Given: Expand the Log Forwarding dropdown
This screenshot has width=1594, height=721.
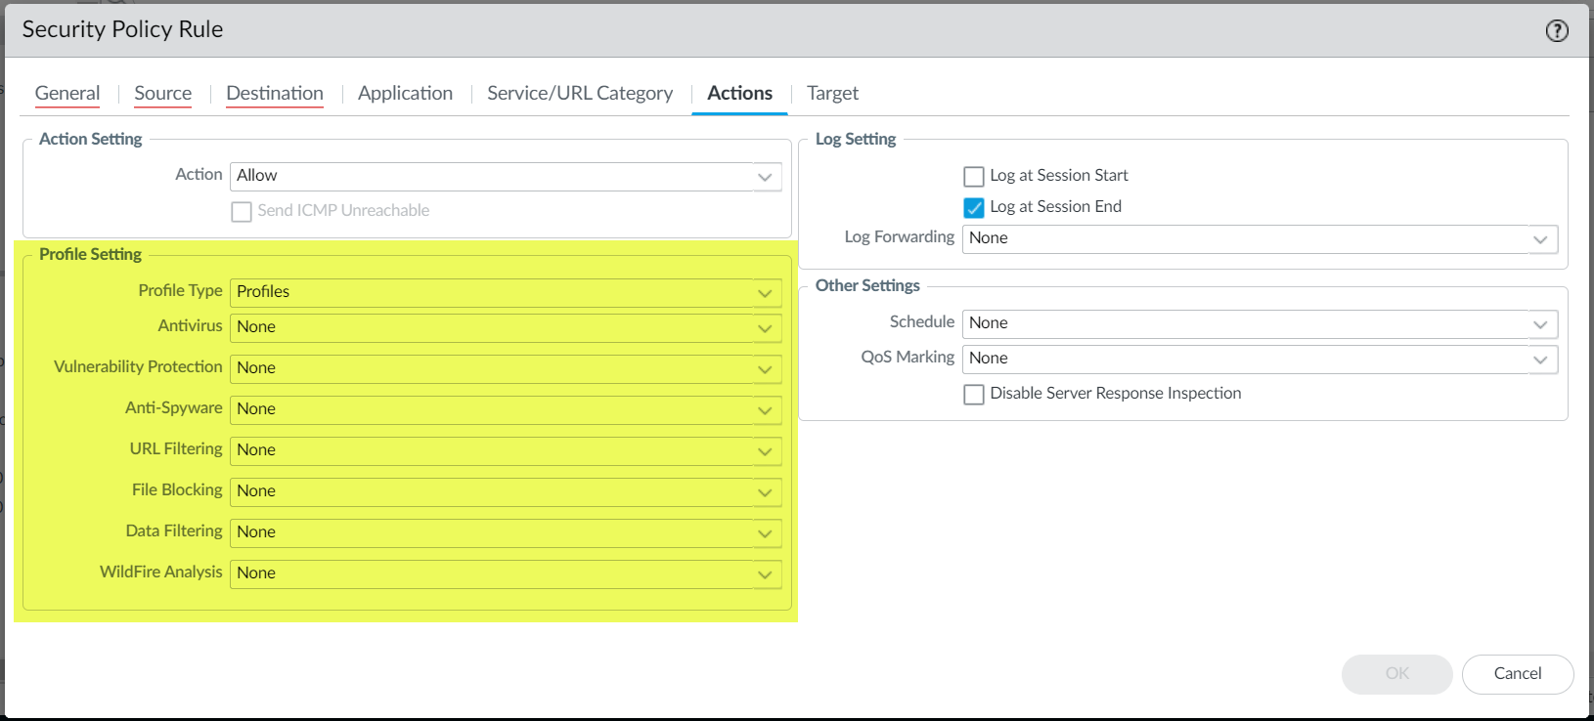Looking at the screenshot, I should click(1540, 239).
